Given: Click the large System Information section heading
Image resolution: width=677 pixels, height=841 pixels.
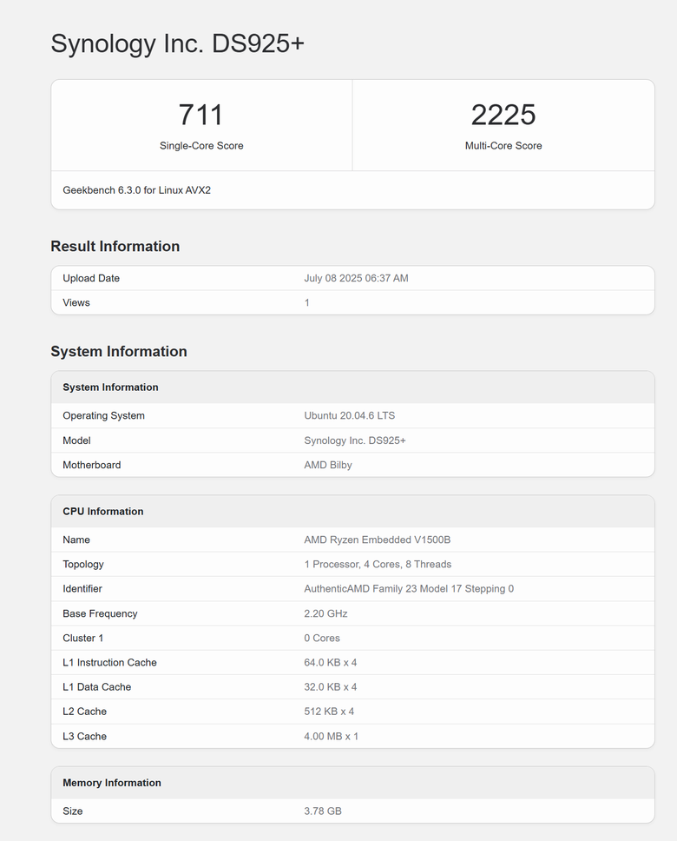Looking at the screenshot, I should (119, 351).
